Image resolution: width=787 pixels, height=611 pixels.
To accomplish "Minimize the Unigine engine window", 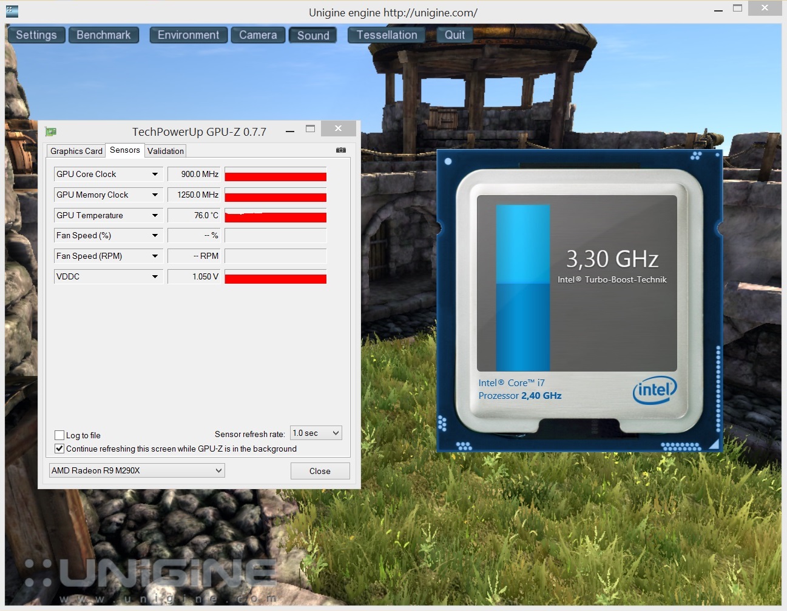I will coord(718,10).
